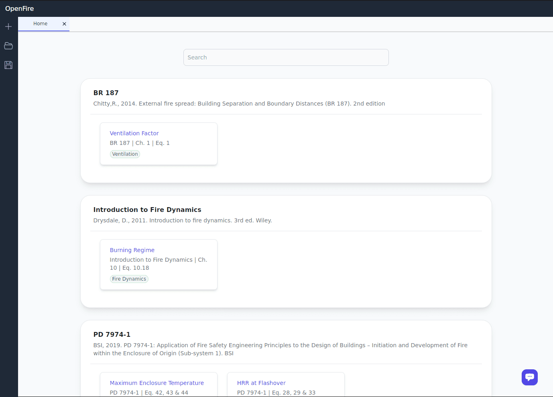Viewport: 553px width, 397px height.
Task: Open the Burning Regime link
Action: tap(132, 250)
